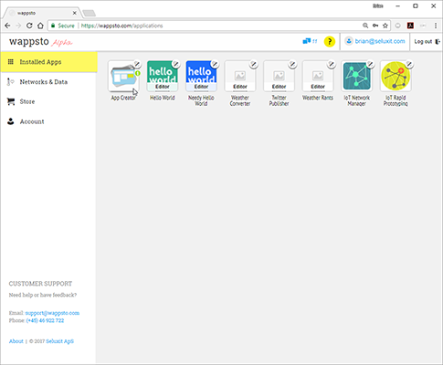
Task: Click the user avatar icon beside the email
Action: 349,41
